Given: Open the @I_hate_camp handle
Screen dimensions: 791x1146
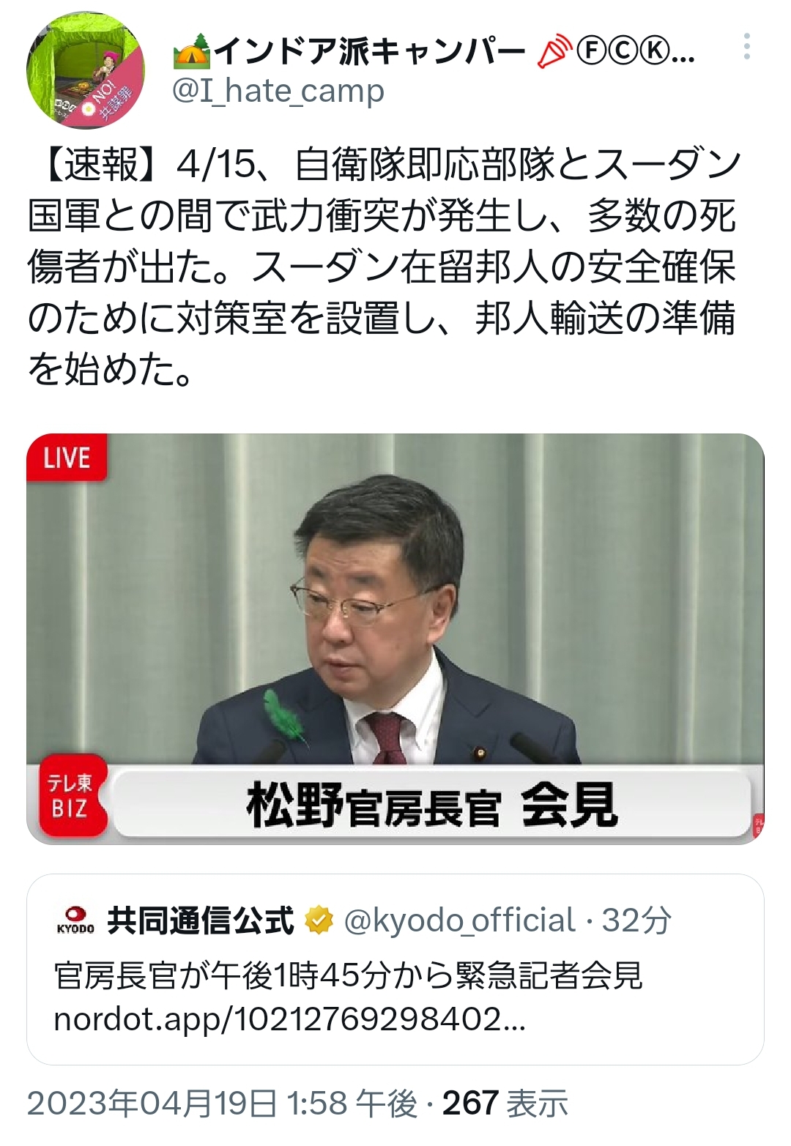Looking at the screenshot, I should (x=278, y=91).
